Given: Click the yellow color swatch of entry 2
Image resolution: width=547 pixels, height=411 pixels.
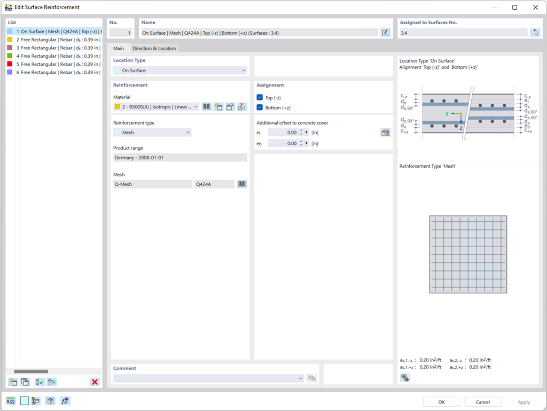Looking at the screenshot, I should click(x=8, y=40).
